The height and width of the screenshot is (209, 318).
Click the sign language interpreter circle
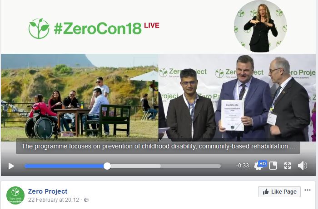point(260,26)
